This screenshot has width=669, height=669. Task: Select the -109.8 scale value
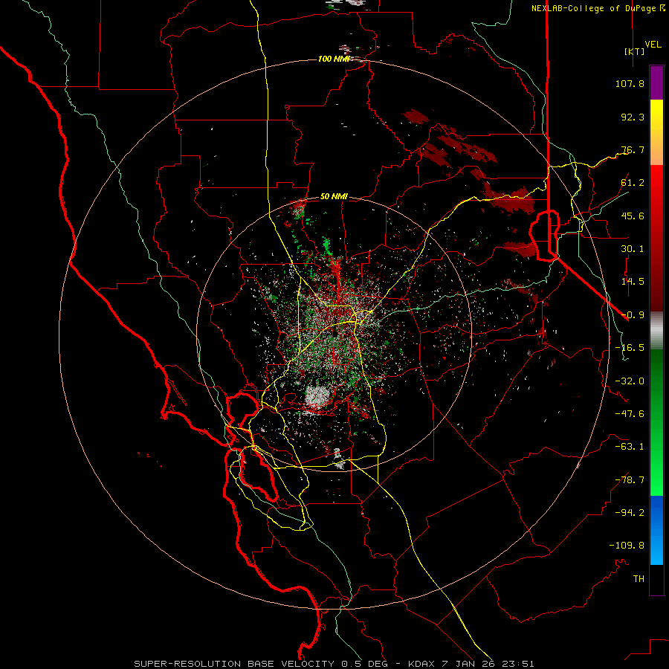(627, 546)
